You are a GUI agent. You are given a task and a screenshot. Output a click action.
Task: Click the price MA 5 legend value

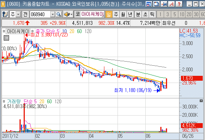(58, 31)
